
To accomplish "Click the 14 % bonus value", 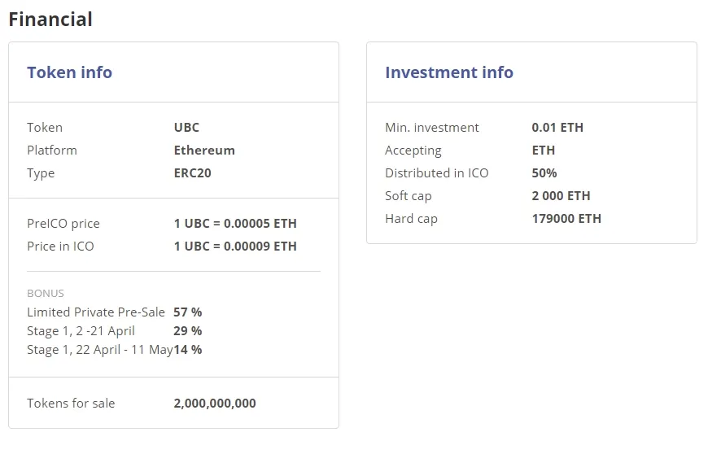I will click(x=188, y=350).
